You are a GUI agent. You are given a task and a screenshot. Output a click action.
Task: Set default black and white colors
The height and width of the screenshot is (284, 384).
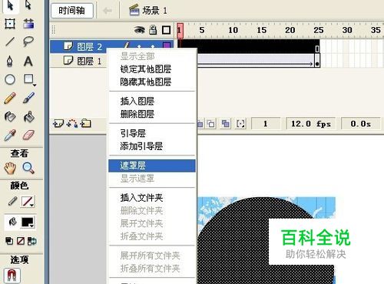[x=9, y=241]
